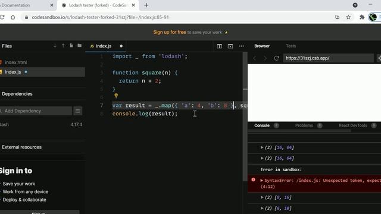Bookmark this page with the star
Image resolution: width=381 pixels, height=214 pixels.
pyautogui.click(x=348, y=17)
